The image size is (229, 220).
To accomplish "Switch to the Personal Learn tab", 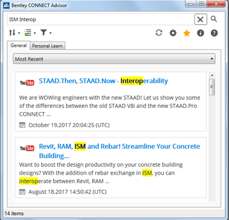I will pos(47,46).
